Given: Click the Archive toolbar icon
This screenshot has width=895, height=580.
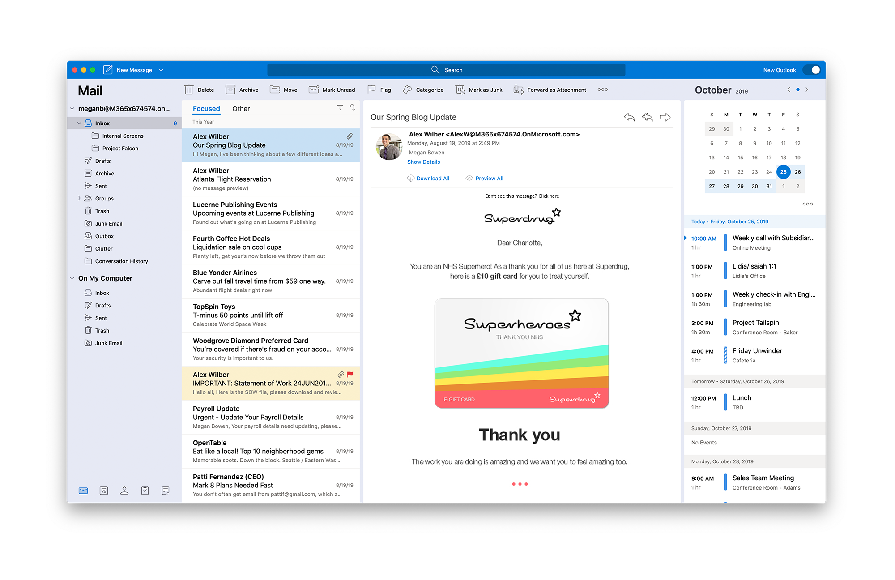Looking at the screenshot, I should click(230, 90).
